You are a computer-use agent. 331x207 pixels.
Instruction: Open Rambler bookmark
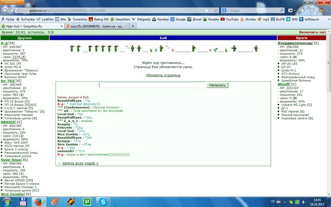point(161,19)
